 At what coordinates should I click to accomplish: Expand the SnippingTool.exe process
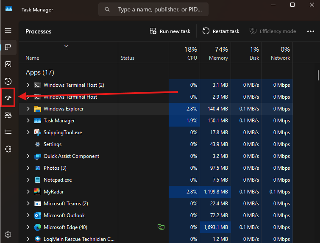pyautogui.click(x=28, y=133)
